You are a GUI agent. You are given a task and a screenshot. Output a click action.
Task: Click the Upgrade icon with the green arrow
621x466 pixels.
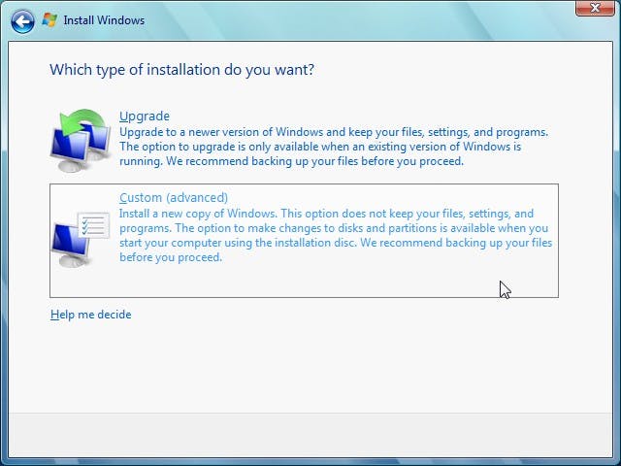pyautogui.click(x=81, y=140)
